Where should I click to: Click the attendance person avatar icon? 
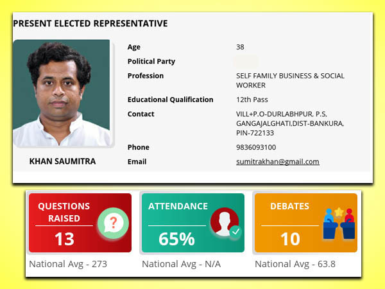225,222
